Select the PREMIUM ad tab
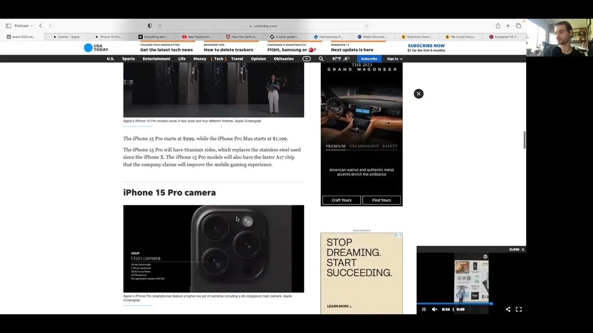This screenshot has height=333, width=593. coord(335,146)
